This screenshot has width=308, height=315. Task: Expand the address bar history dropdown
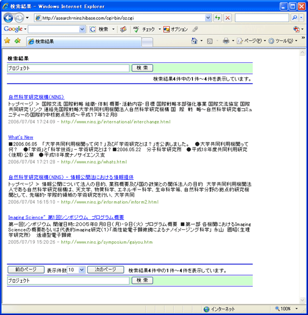tap(208, 18)
